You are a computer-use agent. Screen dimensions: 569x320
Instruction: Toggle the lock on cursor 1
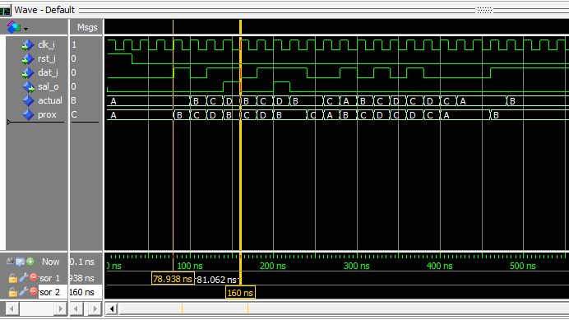(x=12, y=278)
